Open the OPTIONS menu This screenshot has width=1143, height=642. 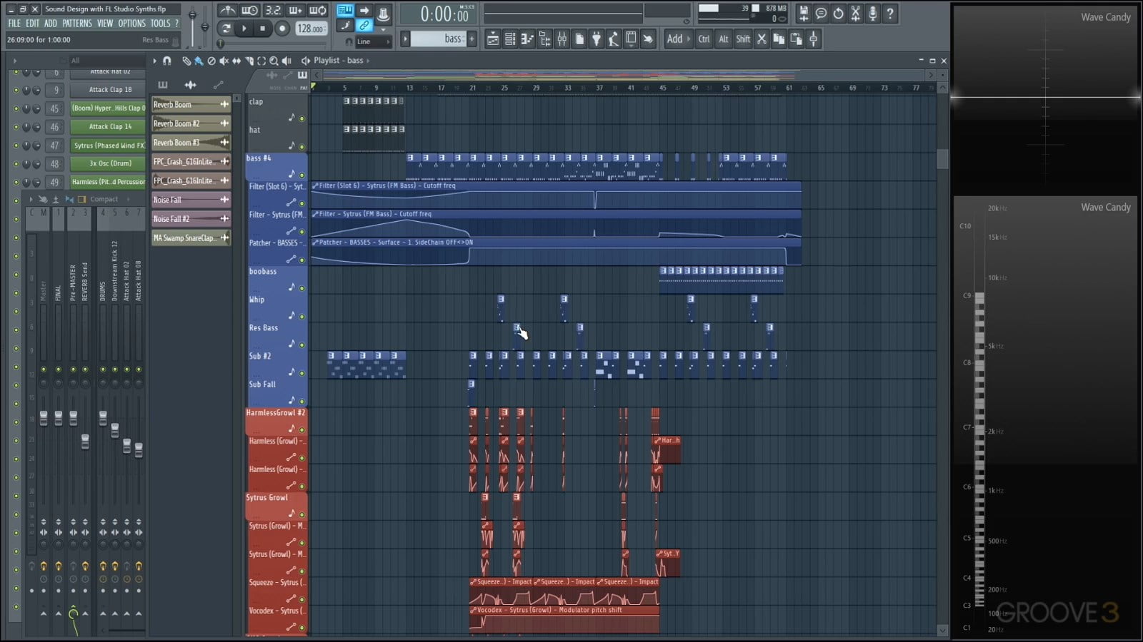132,24
